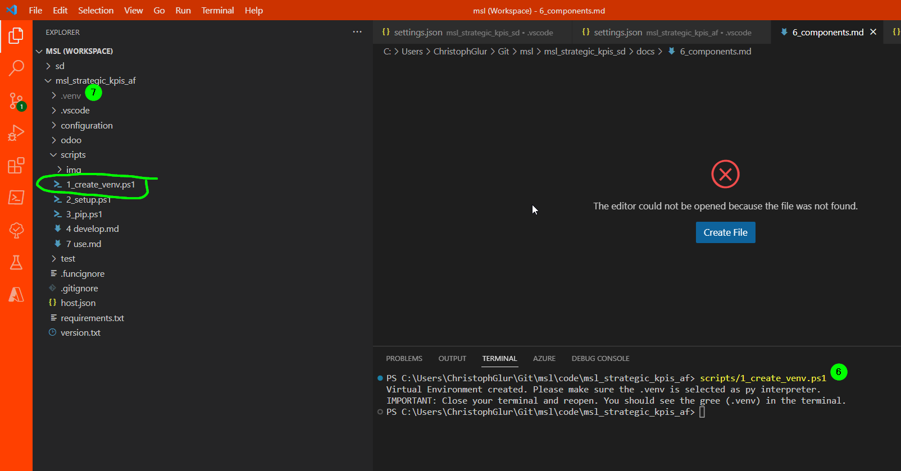Expand the img folder

pos(60,170)
